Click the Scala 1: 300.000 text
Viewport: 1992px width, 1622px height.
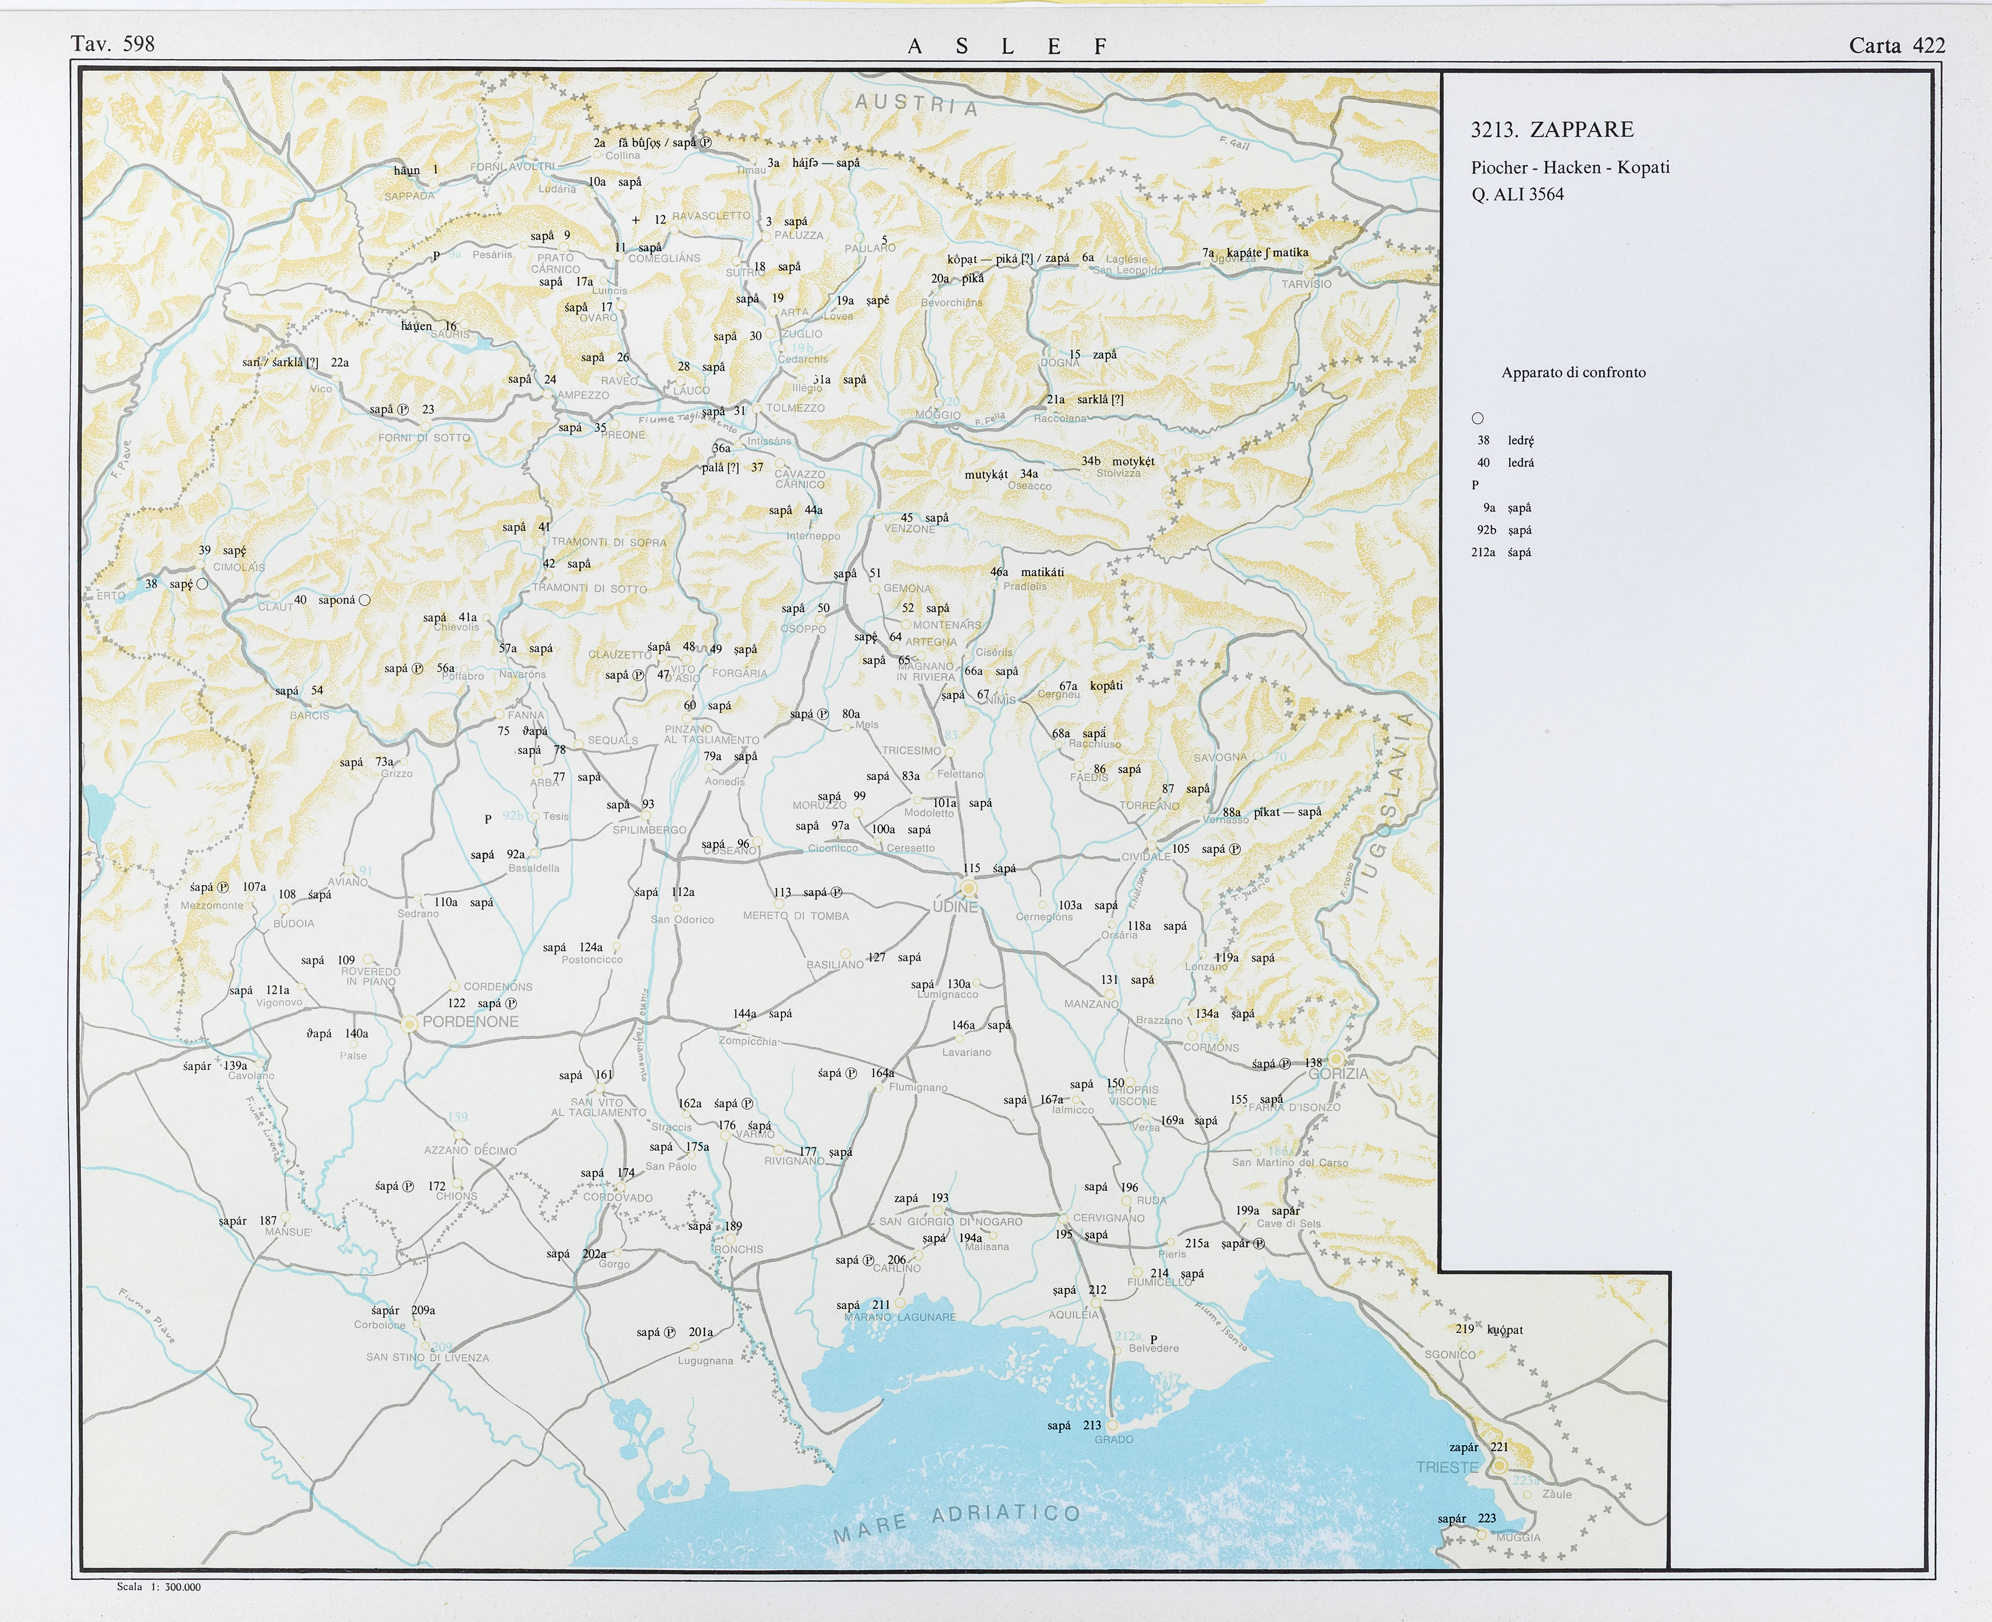coord(159,1586)
